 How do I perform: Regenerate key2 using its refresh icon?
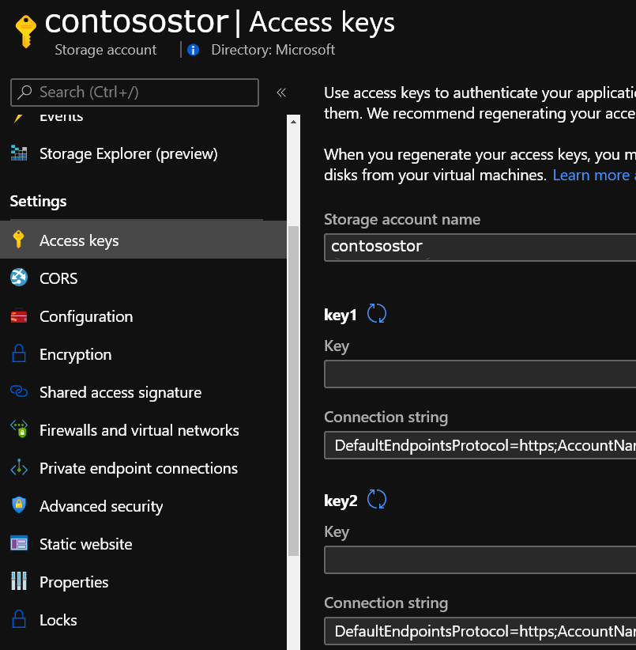[x=377, y=499]
